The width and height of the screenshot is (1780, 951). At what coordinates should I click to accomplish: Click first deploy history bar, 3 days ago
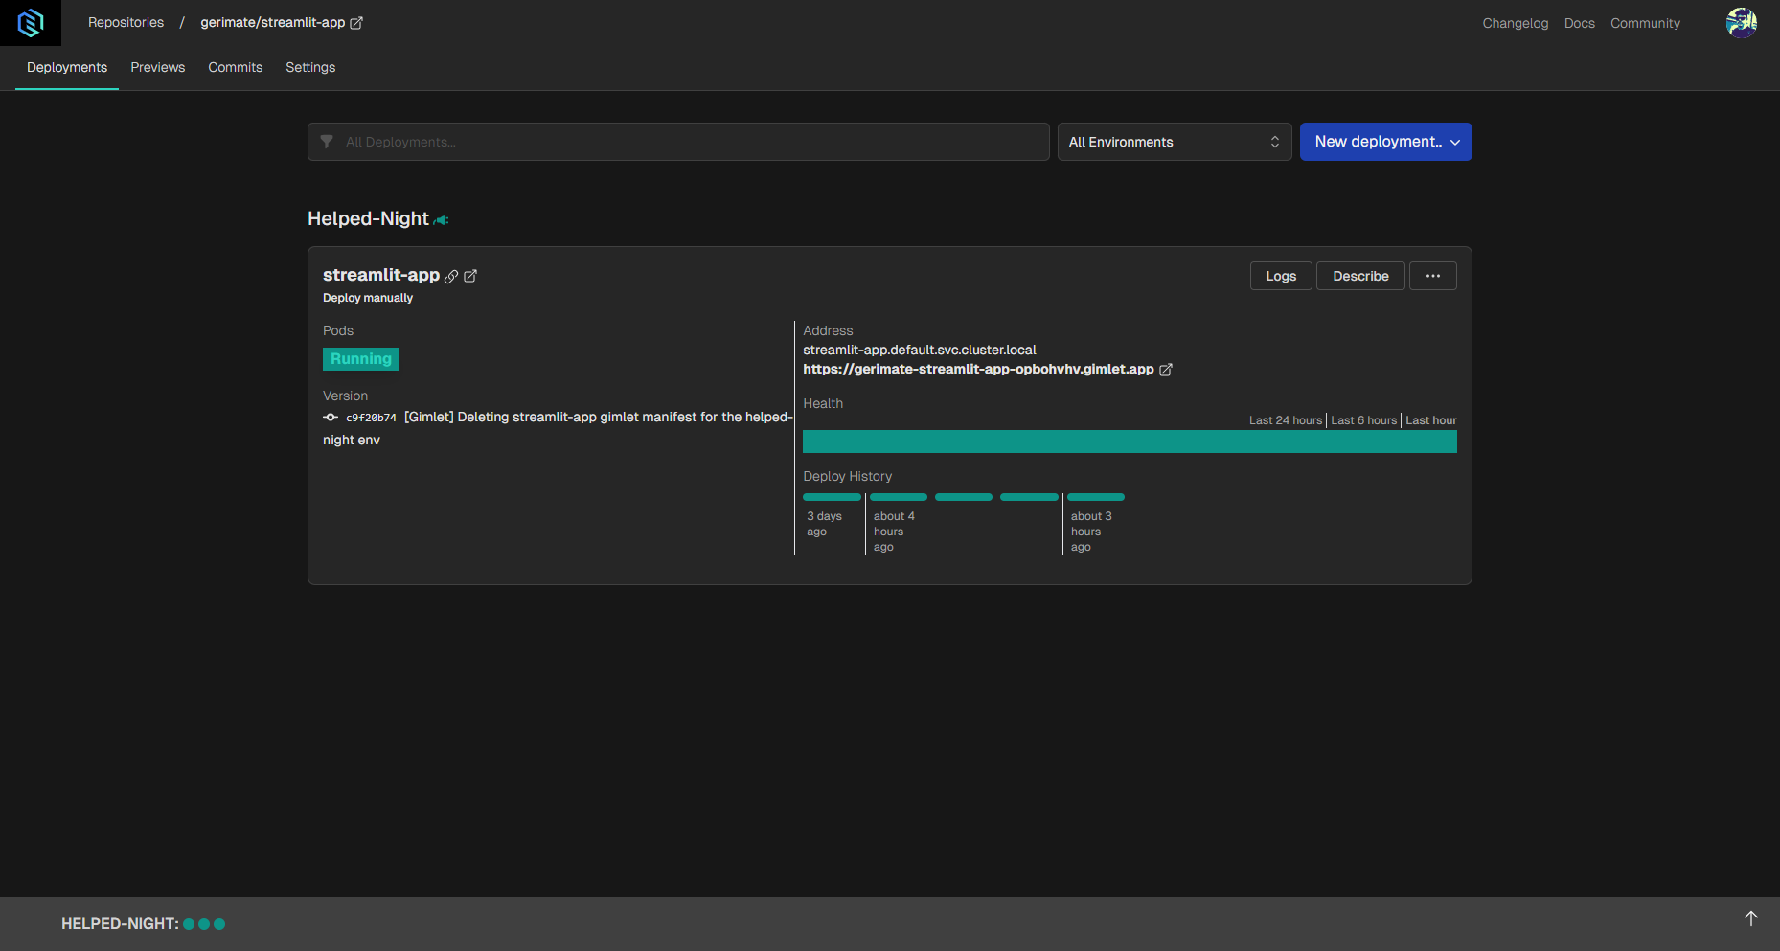[832, 497]
